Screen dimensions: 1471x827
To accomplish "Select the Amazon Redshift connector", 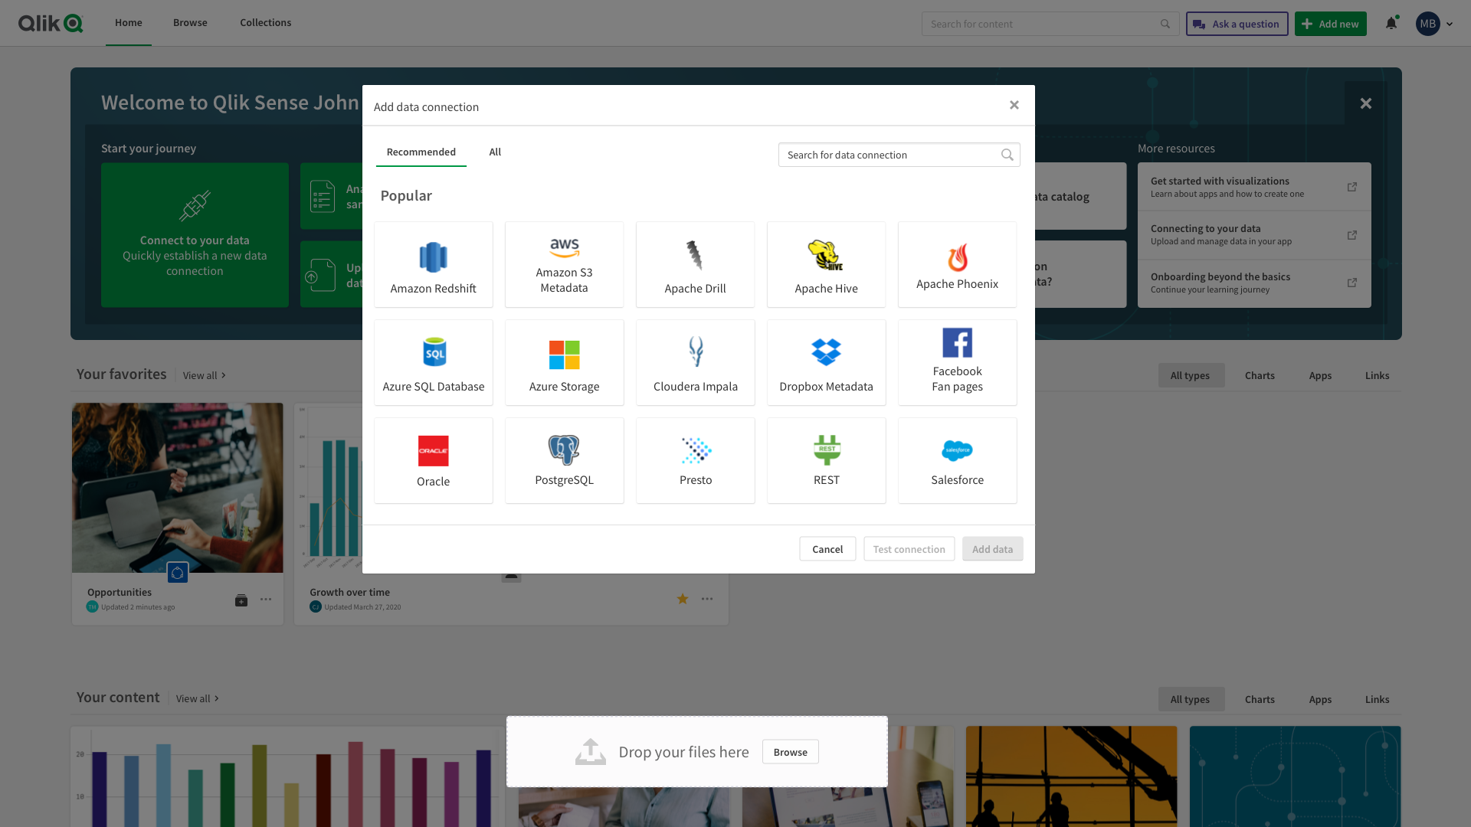I will pos(433,264).
